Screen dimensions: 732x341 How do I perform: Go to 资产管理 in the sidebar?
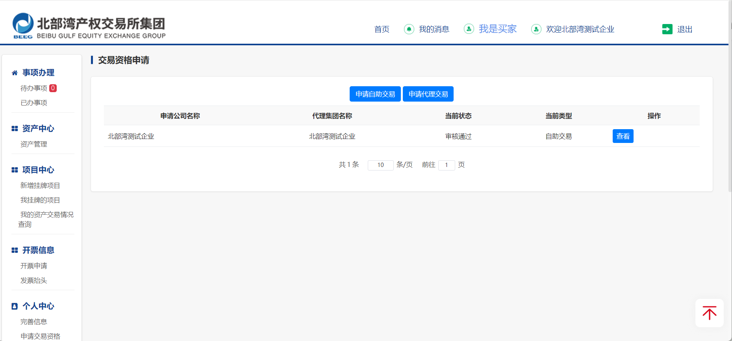point(34,144)
